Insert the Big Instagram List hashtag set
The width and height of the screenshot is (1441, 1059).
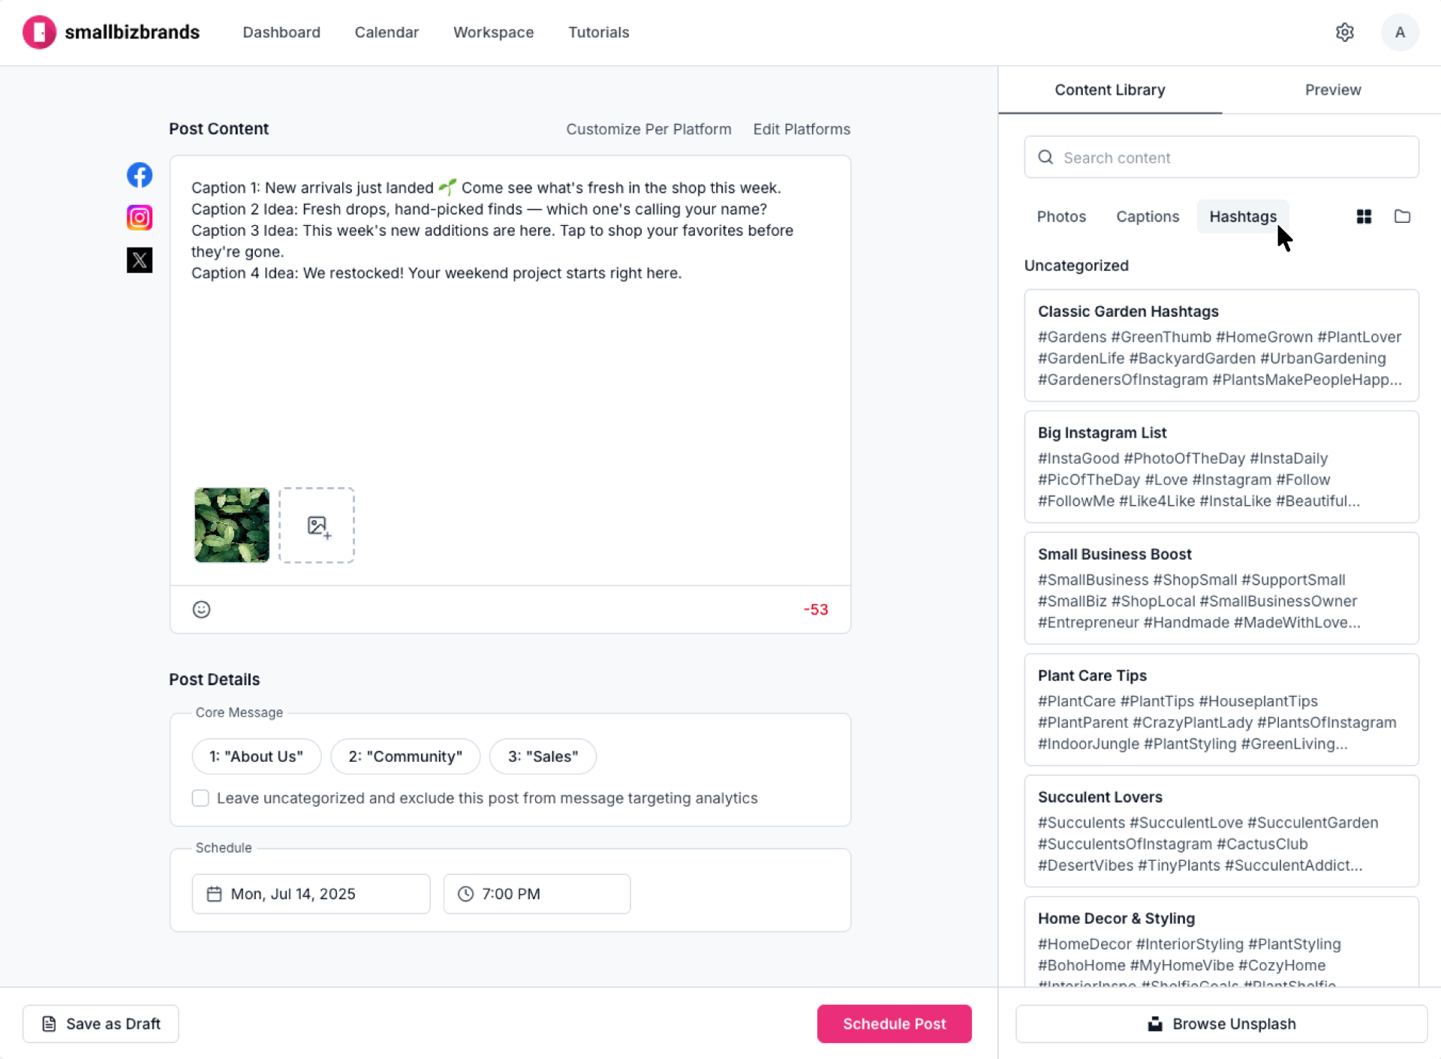coord(1221,467)
